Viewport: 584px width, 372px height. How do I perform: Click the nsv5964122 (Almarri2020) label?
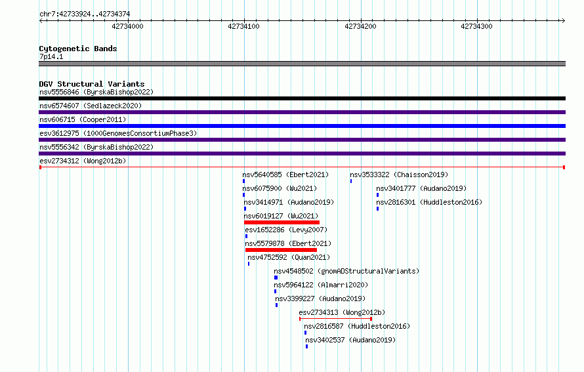(x=321, y=285)
